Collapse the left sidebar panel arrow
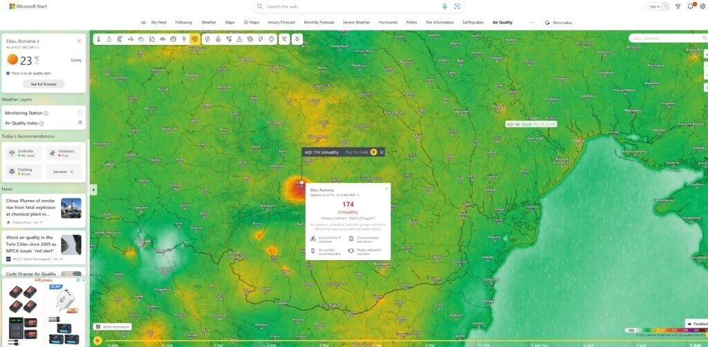708x347 pixels. (93, 190)
